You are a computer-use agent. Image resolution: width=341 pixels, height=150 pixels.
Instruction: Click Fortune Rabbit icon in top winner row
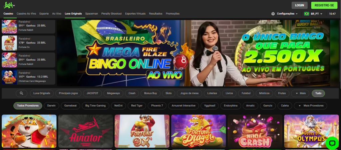click(9, 27)
